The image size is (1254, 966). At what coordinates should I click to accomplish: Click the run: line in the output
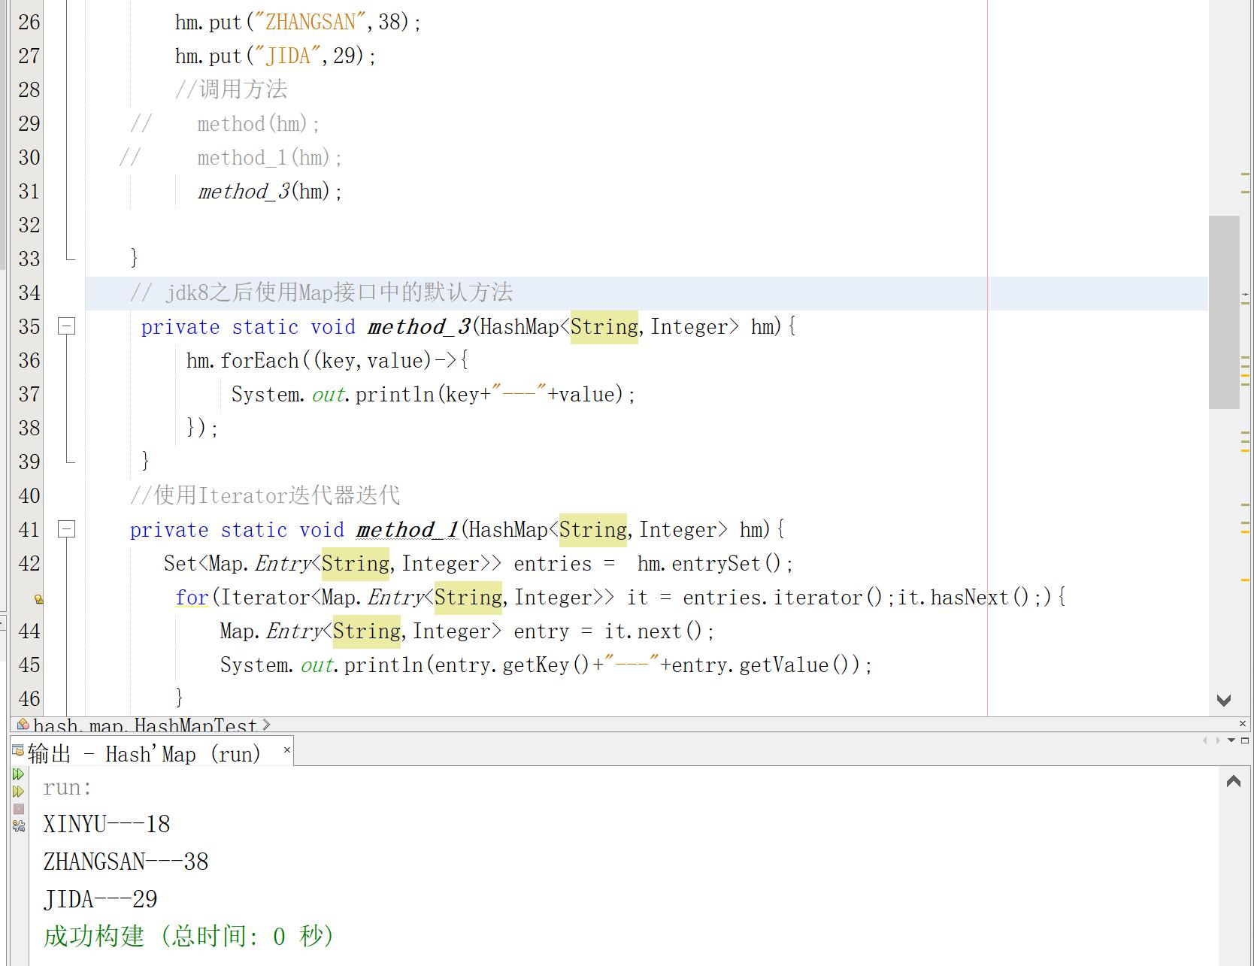[67, 788]
